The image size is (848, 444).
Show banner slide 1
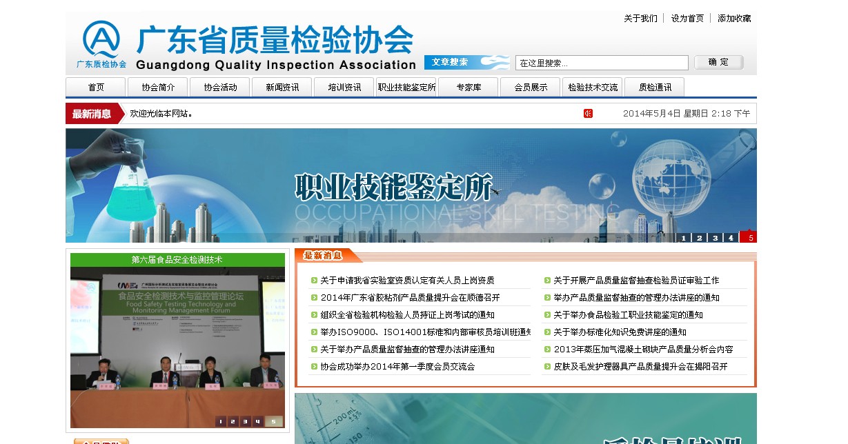pyautogui.click(x=684, y=238)
